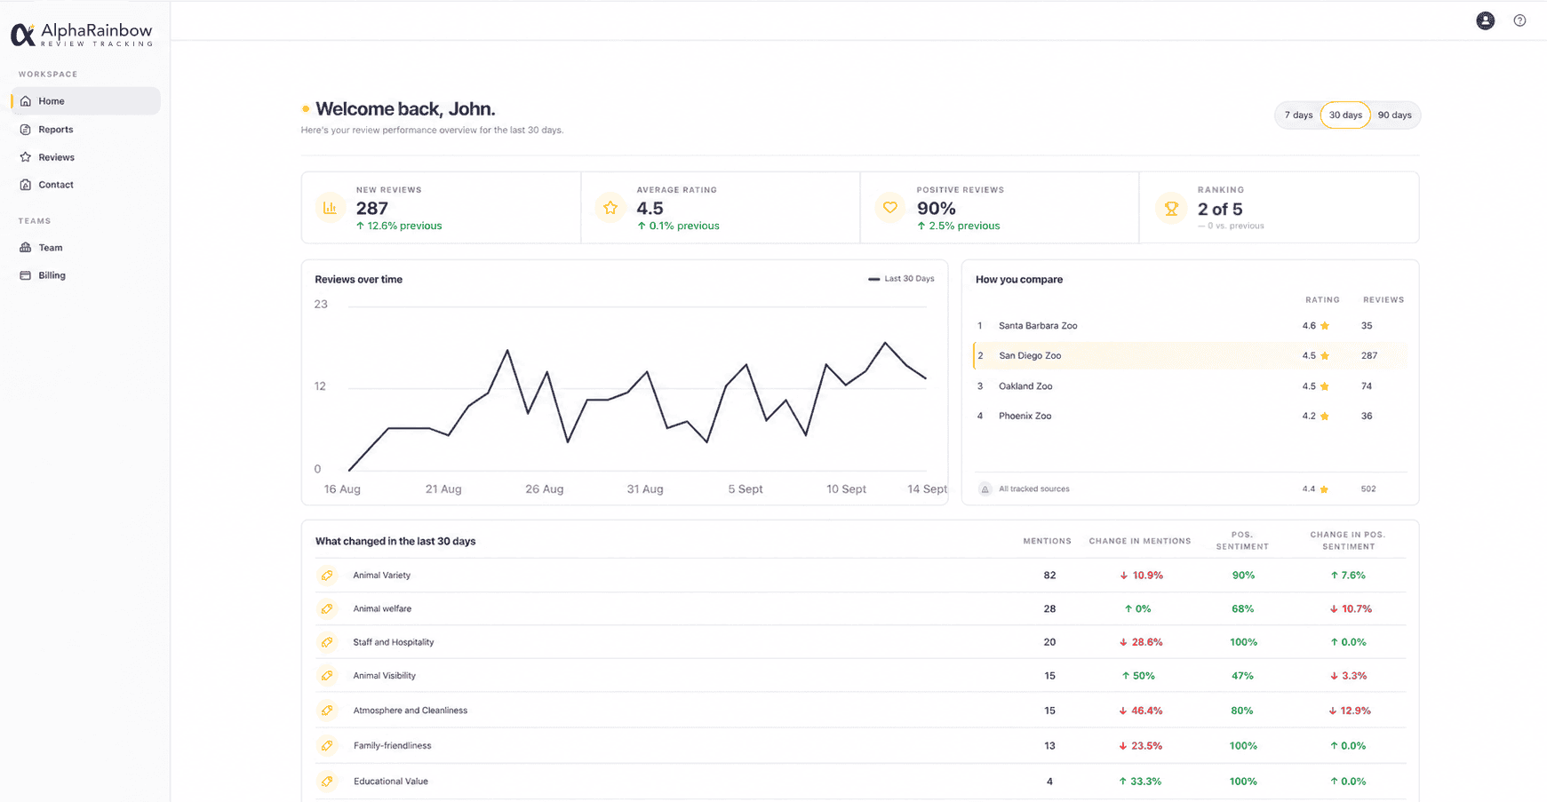The width and height of the screenshot is (1547, 802).
Task: Open the Oakland Zoo competitor row
Action: coord(1191,386)
